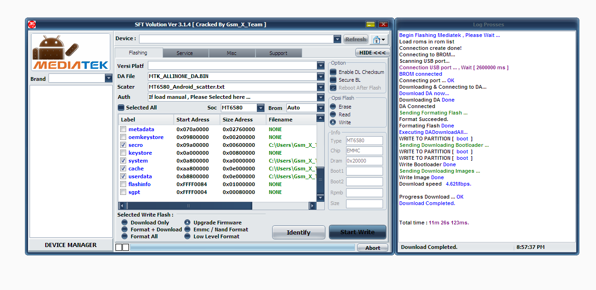Click the 8:57:37 PM status time
The height and width of the screenshot is (290, 596).
[530, 247]
